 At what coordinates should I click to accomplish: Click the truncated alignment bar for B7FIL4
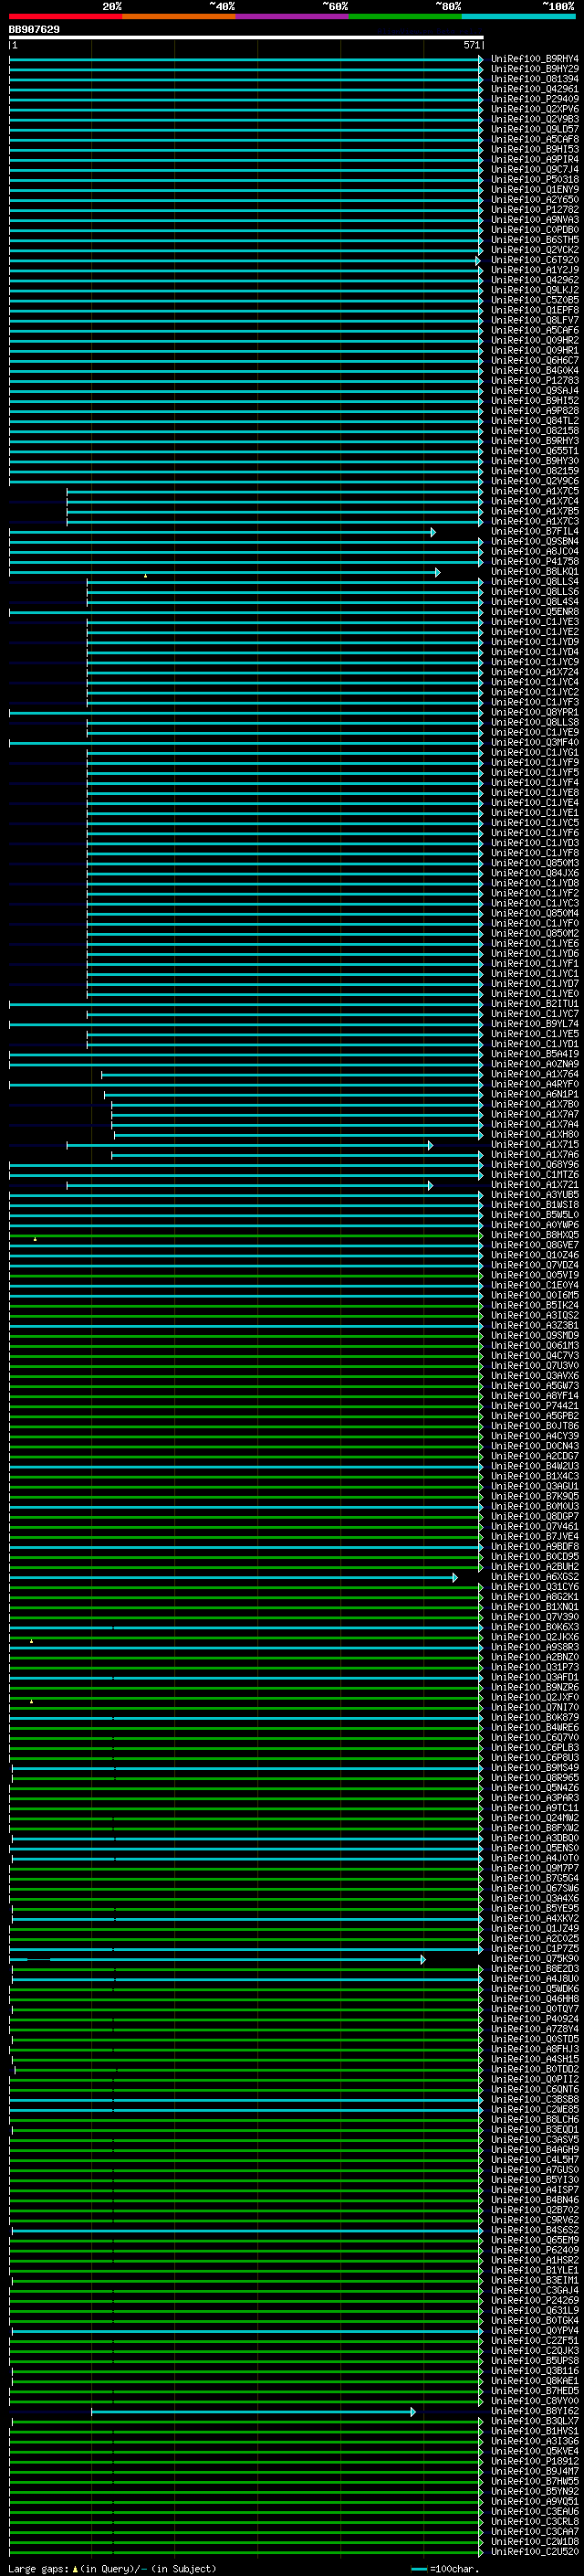coord(223,532)
